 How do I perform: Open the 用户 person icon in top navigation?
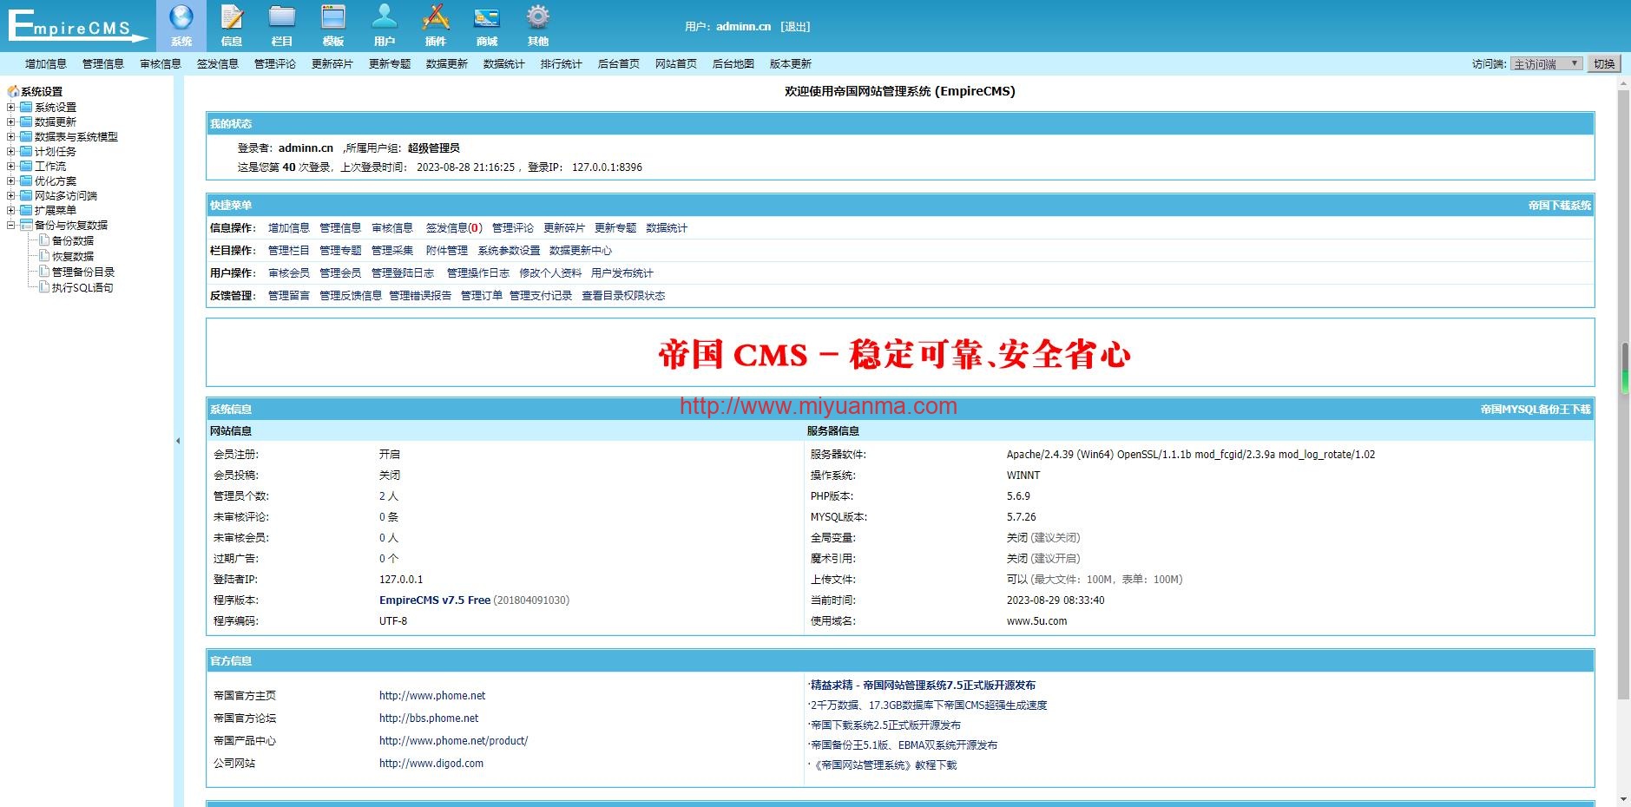pos(385,17)
